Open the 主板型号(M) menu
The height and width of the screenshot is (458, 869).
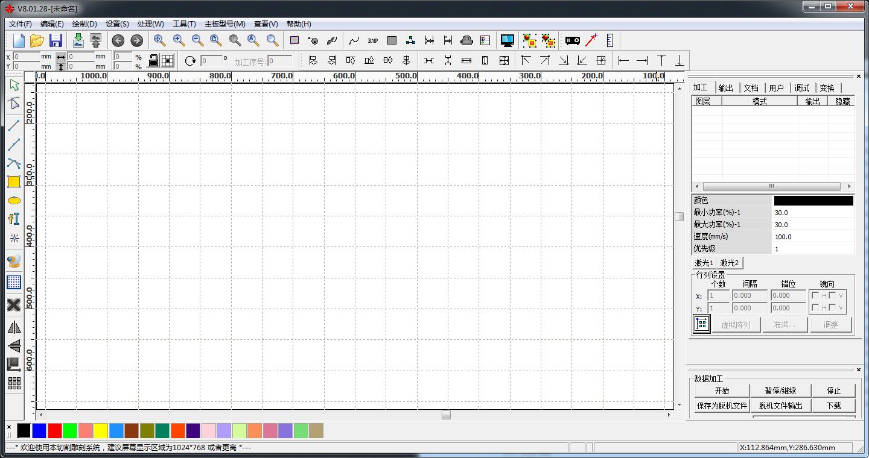coord(225,24)
